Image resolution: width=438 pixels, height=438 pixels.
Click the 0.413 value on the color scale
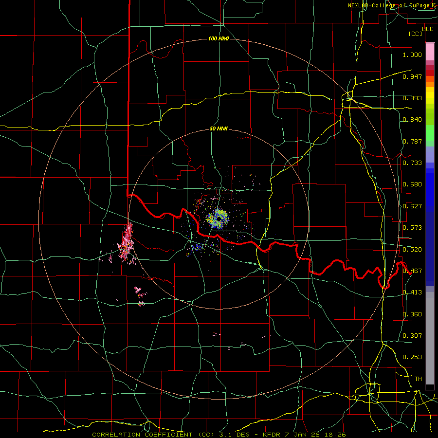click(x=412, y=292)
